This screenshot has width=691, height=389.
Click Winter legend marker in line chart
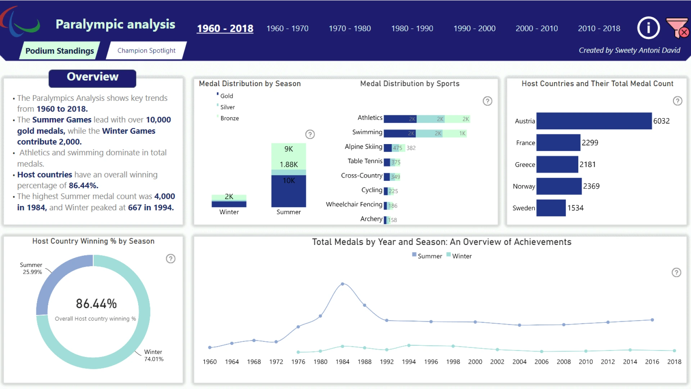pos(448,255)
